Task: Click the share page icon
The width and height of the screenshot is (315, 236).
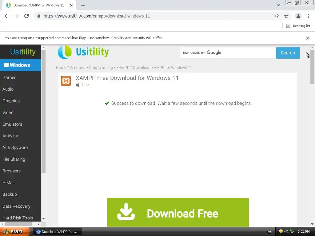Action: (276, 16)
